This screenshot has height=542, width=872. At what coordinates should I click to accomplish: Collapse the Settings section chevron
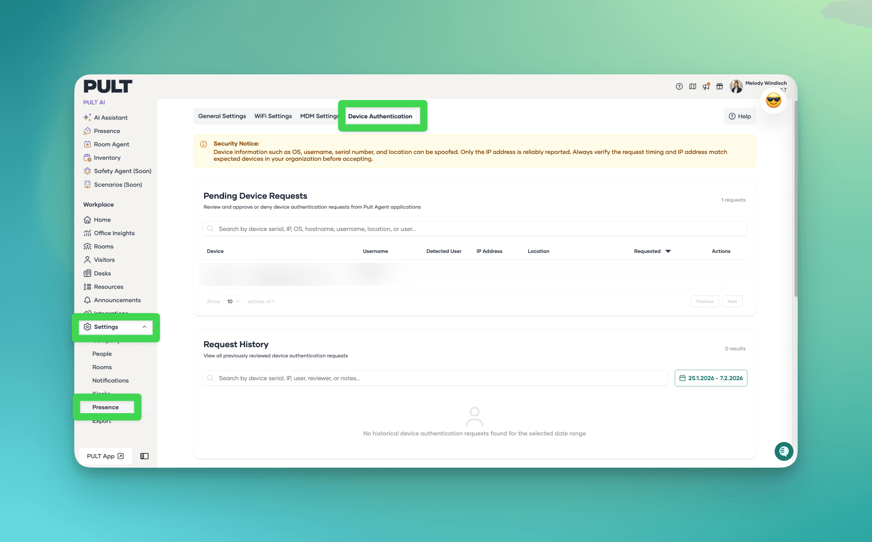[144, 327]
